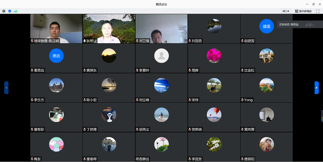Click the 荷香静远 name label

coord(142,159)
